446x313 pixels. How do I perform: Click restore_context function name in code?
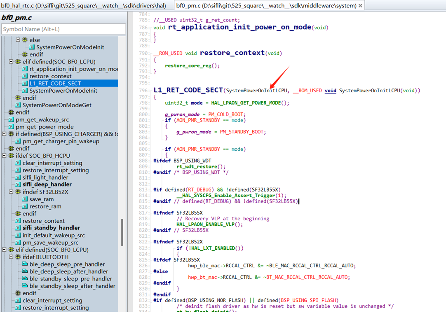pyautogui.click(x=232, y=53)
